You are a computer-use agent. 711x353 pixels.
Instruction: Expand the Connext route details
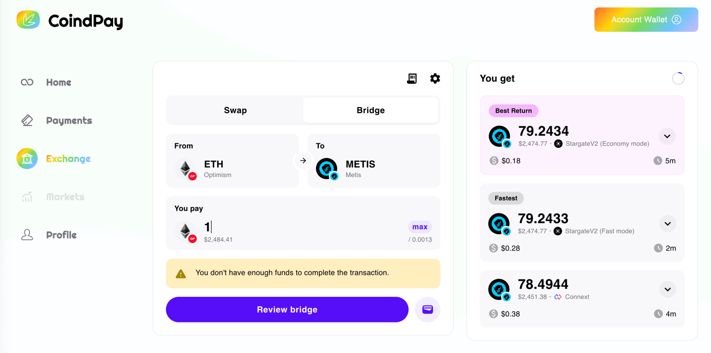coord(668,289)
